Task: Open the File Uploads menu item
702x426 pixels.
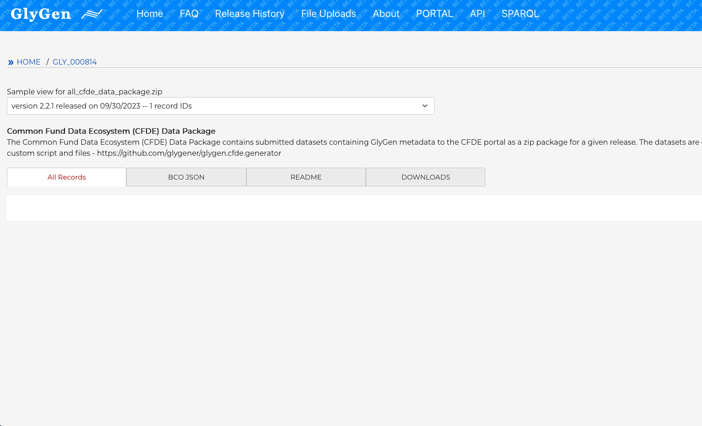Action: point(328,14)
